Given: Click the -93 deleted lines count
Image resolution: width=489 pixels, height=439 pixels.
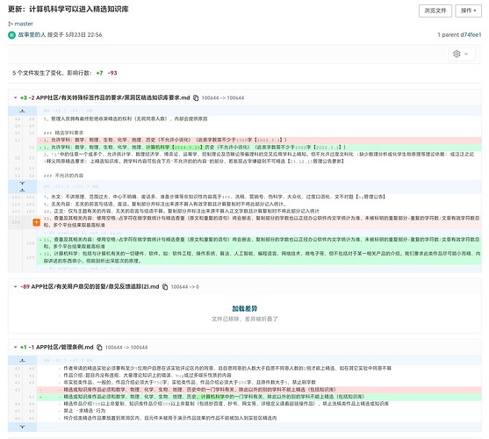Looking at the screenshot, I should [112, 73].
